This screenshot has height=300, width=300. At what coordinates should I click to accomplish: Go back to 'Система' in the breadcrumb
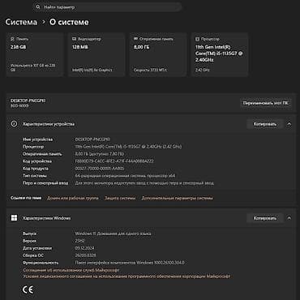(x=21, y=22)
